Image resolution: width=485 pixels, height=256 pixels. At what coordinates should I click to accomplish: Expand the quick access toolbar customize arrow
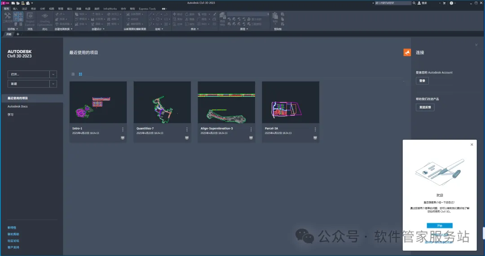(32, 3)
